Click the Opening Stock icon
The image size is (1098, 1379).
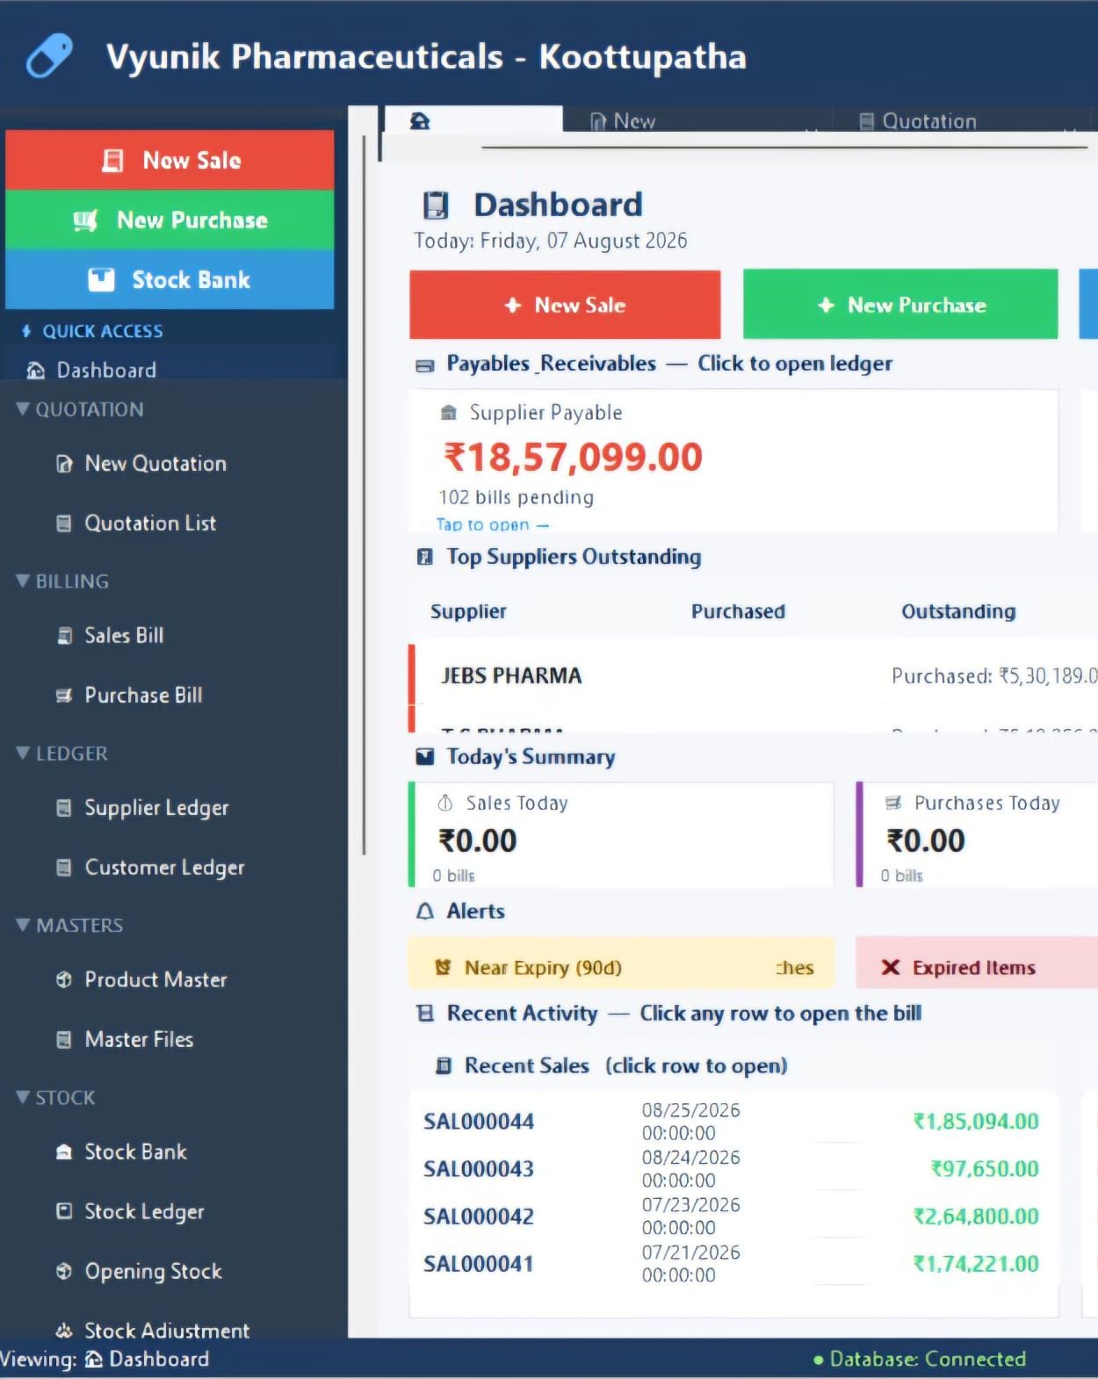(64, 1271)
